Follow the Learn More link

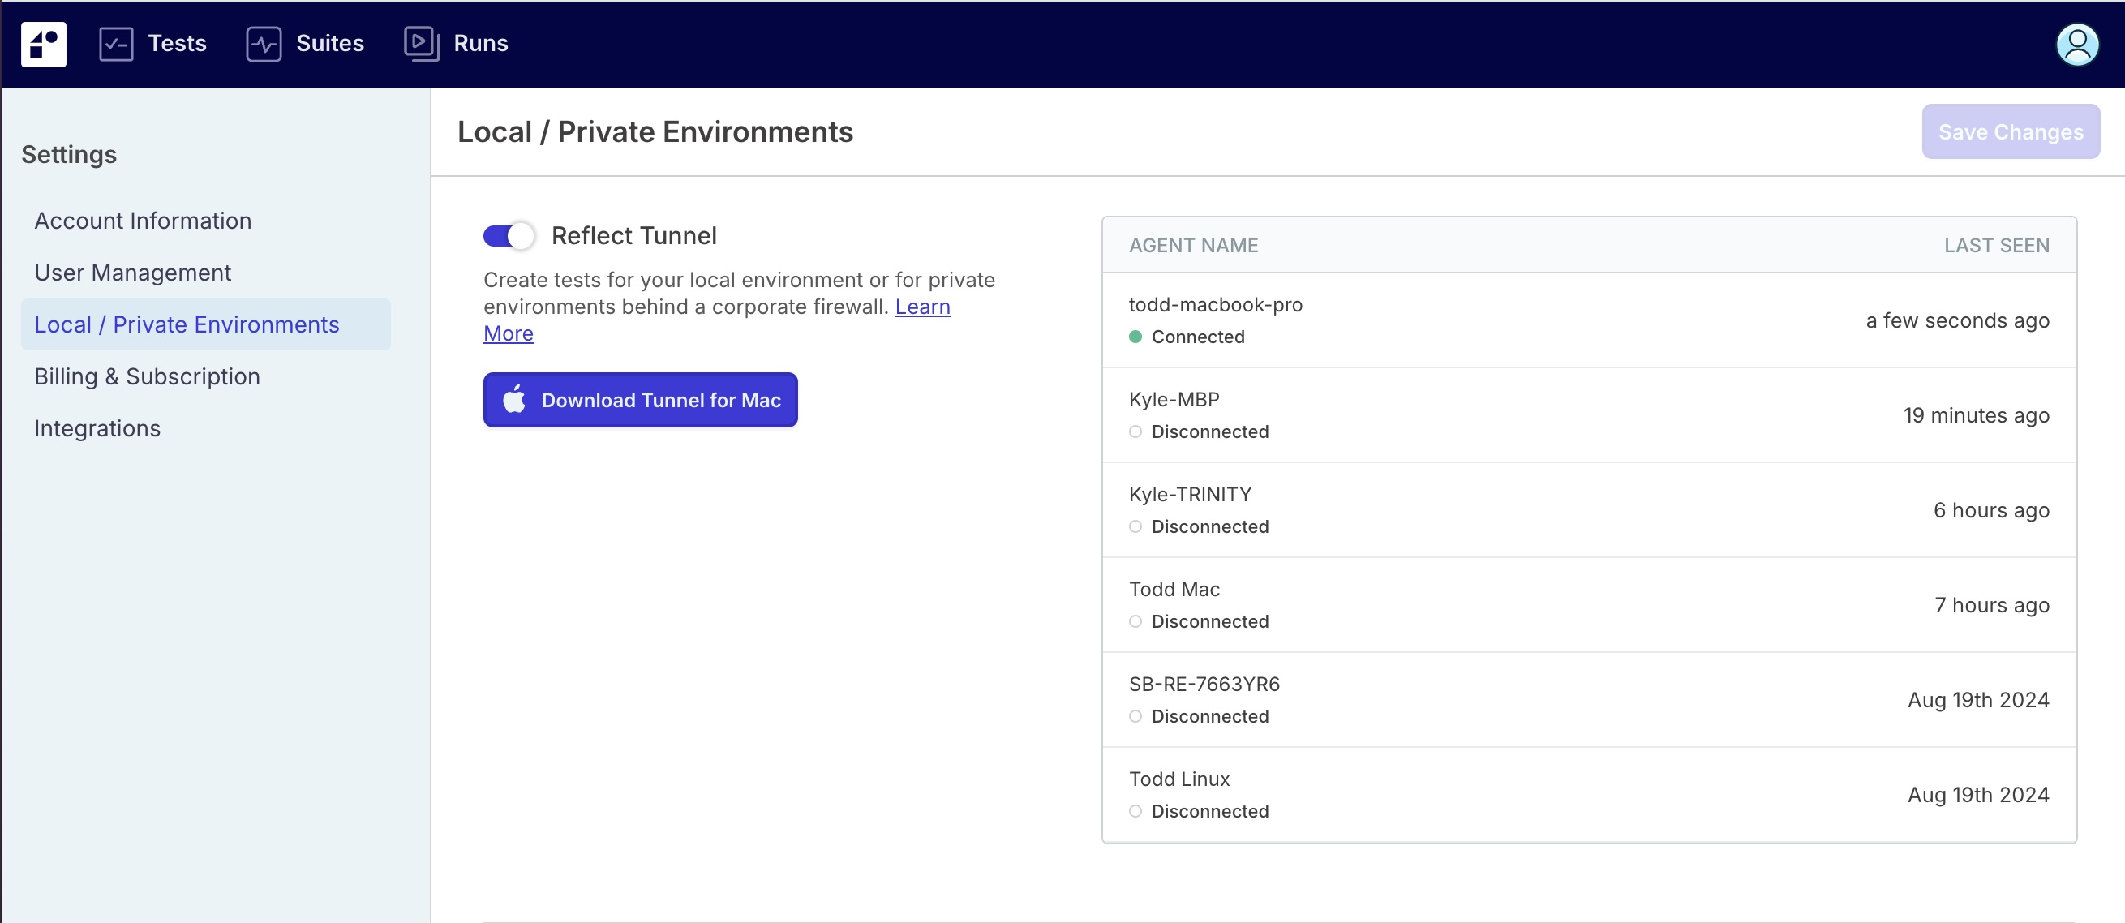tap(922, 307)
